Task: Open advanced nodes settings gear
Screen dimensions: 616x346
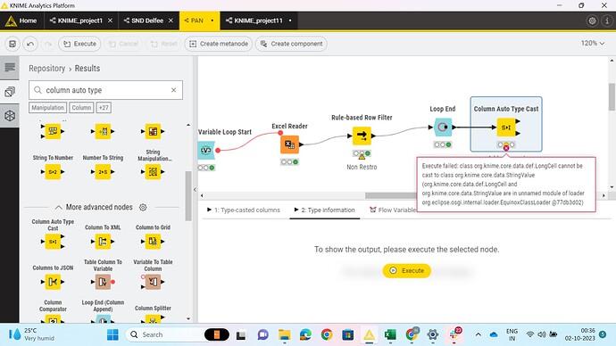Action: 143,207
